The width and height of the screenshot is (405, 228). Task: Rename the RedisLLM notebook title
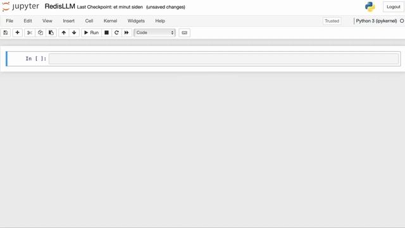(60, 6)
